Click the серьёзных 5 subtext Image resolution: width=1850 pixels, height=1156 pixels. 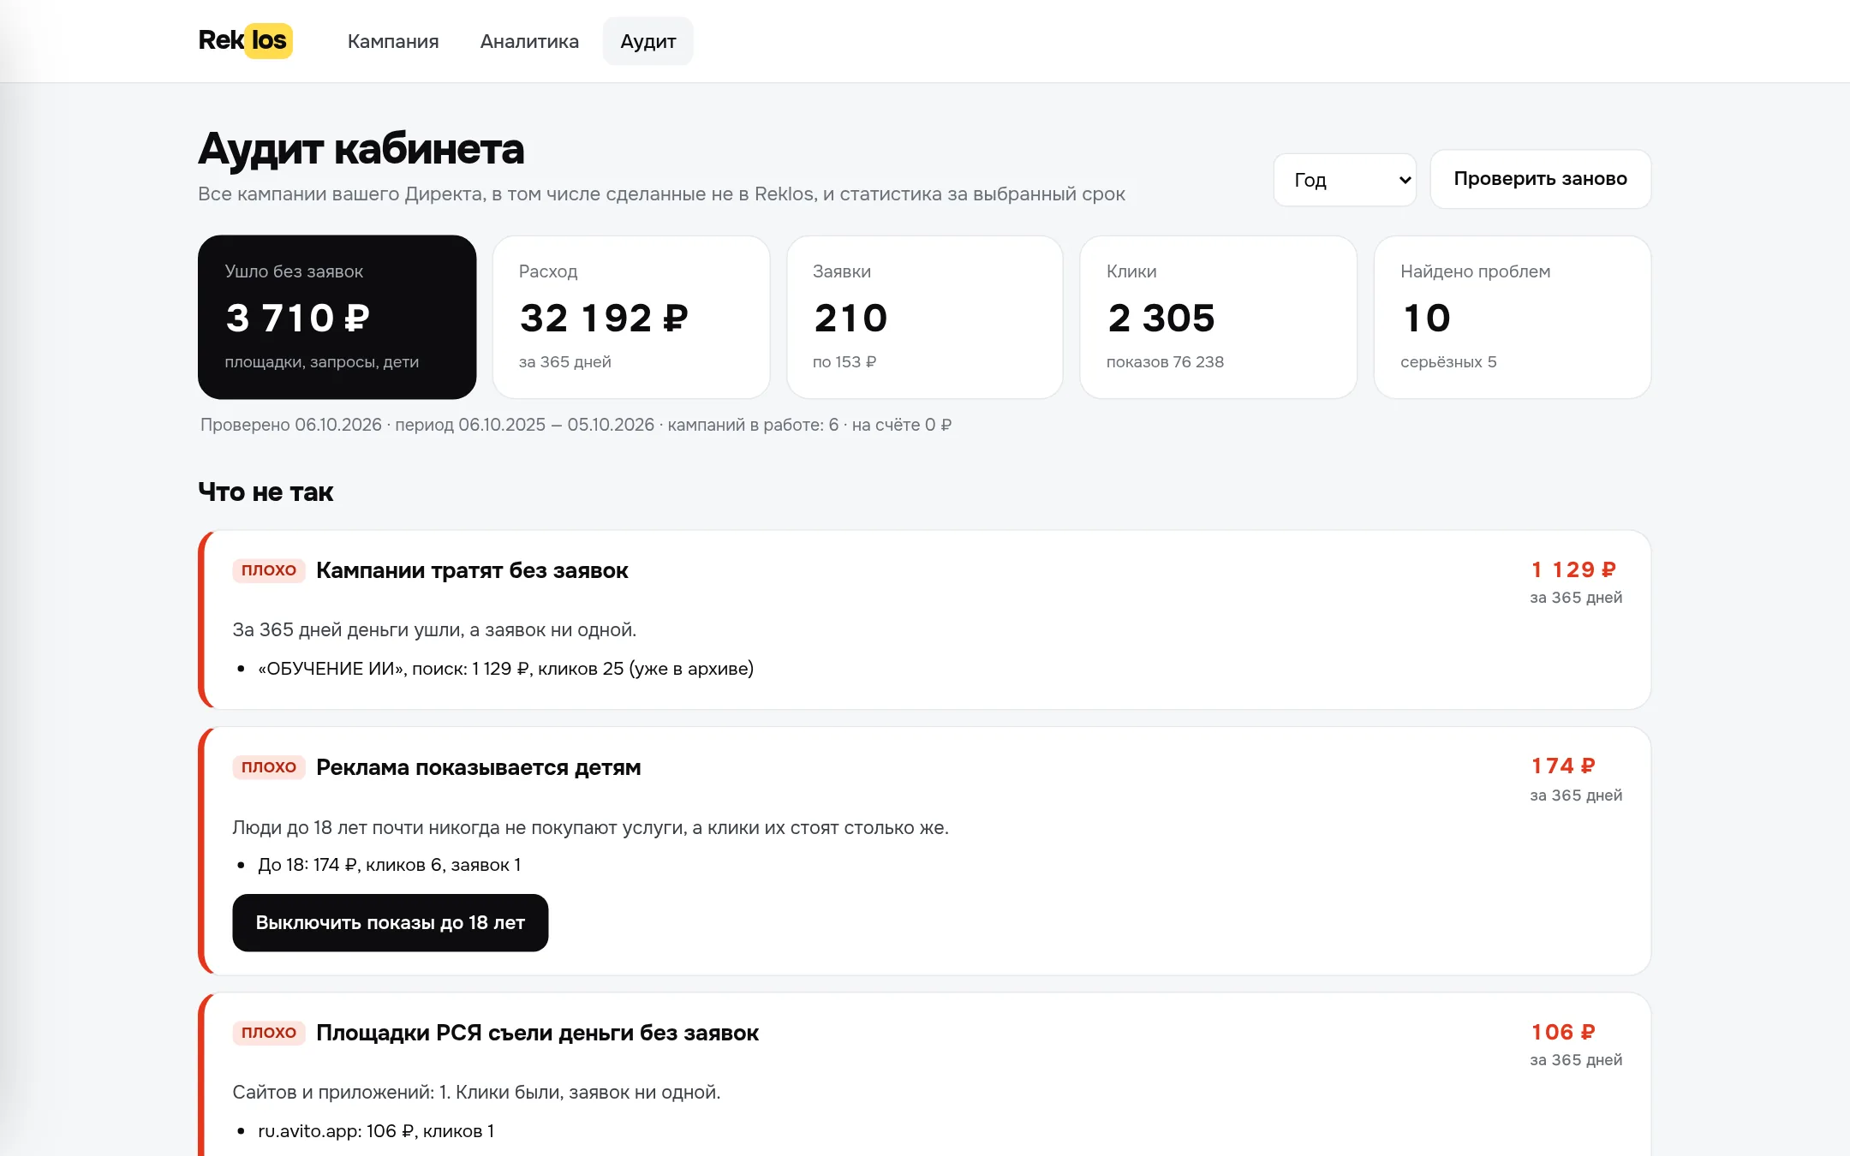[x=1448, y=362]
